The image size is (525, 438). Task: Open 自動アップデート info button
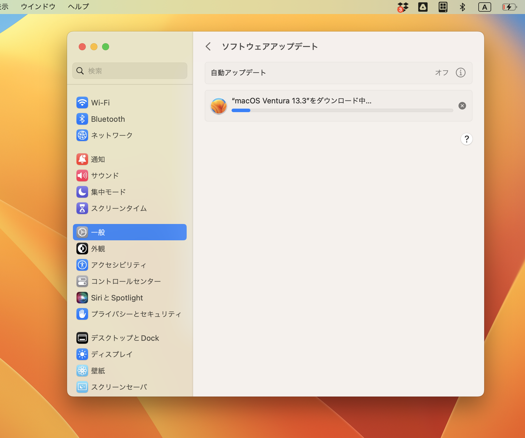461,73
